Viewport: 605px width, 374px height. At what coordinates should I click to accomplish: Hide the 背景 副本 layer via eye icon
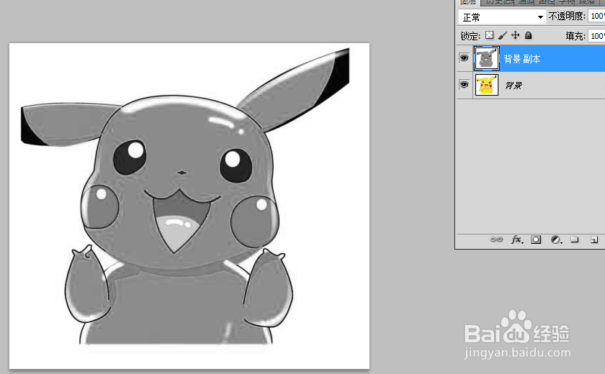coord(464,58)
